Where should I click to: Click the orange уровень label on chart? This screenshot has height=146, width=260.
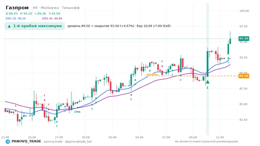pyautogui.click(x=152, y=75)
